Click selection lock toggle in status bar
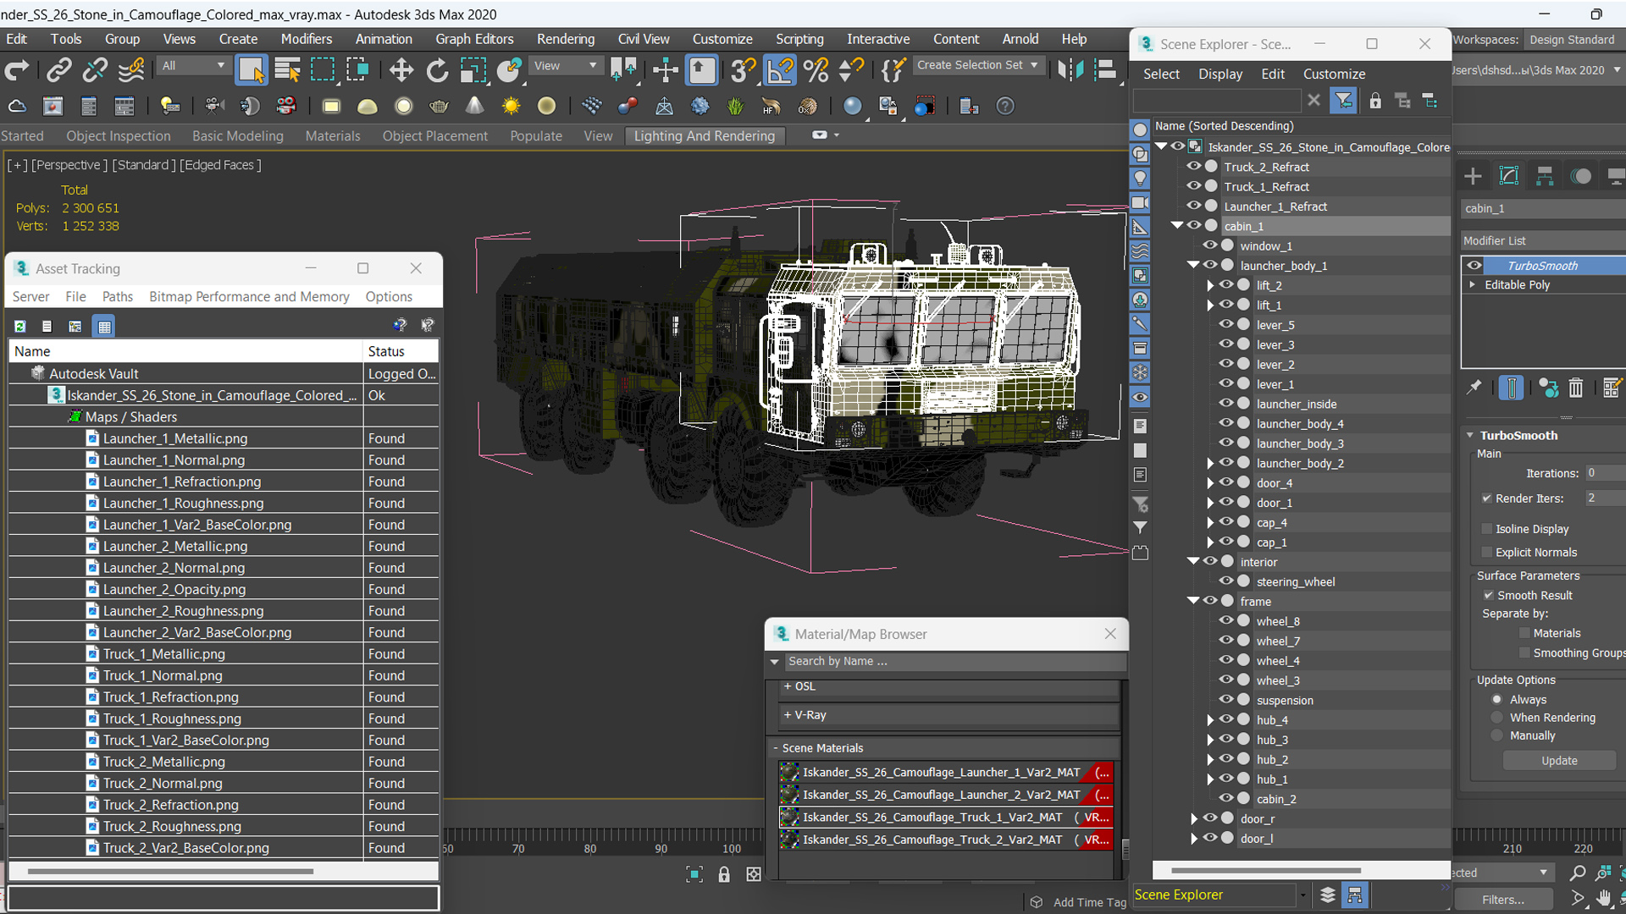This screenshot has height=914, width=1626. [724, 874]
